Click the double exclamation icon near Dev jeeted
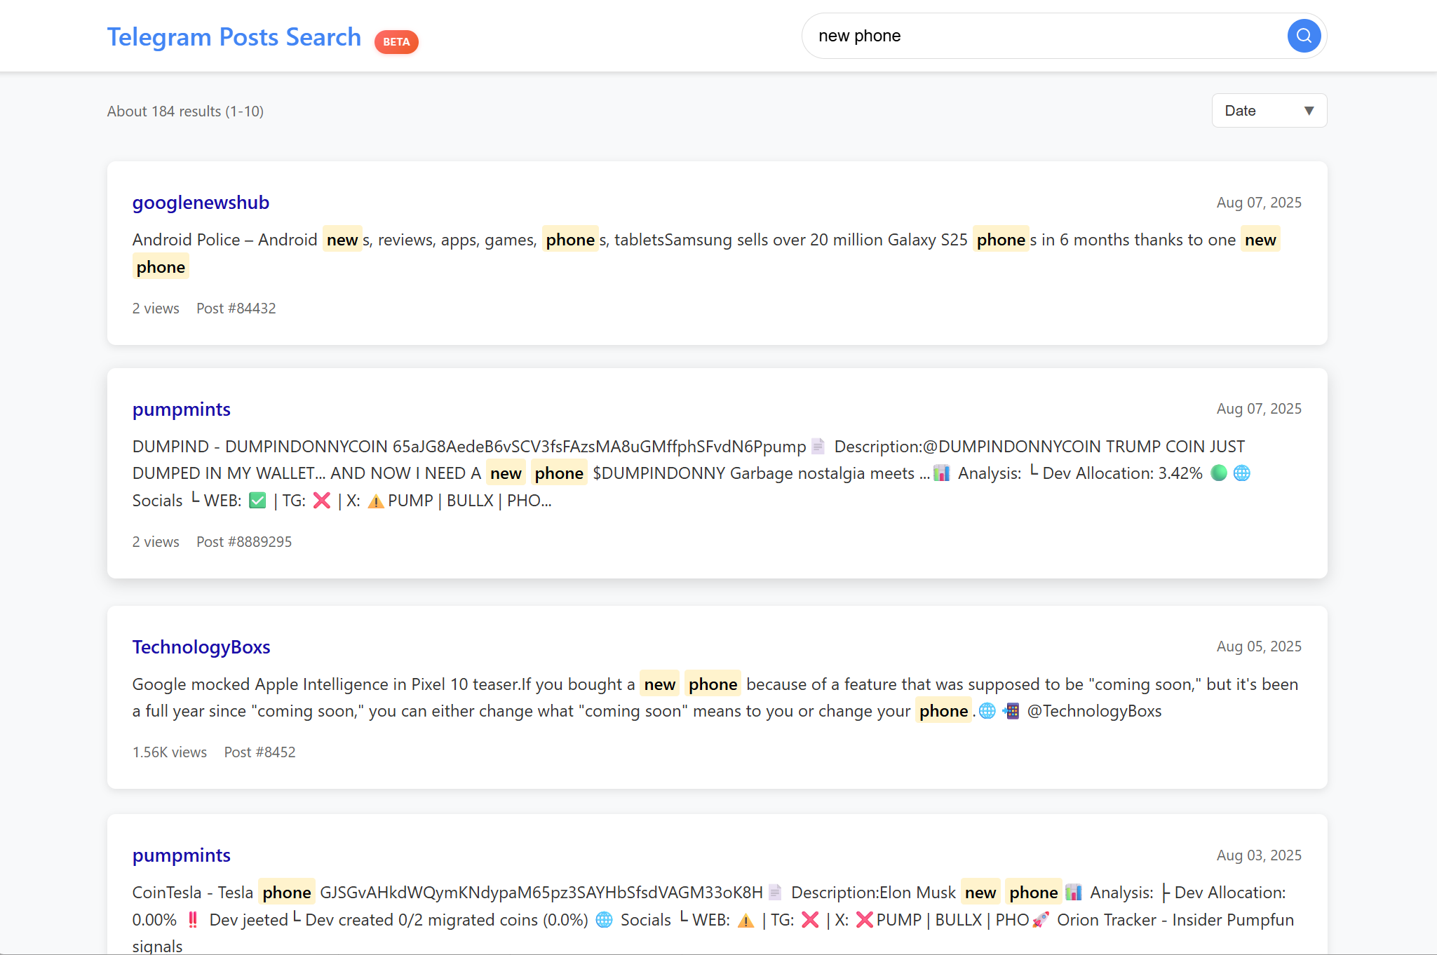The image size is (1437, 955). [192, 919]
